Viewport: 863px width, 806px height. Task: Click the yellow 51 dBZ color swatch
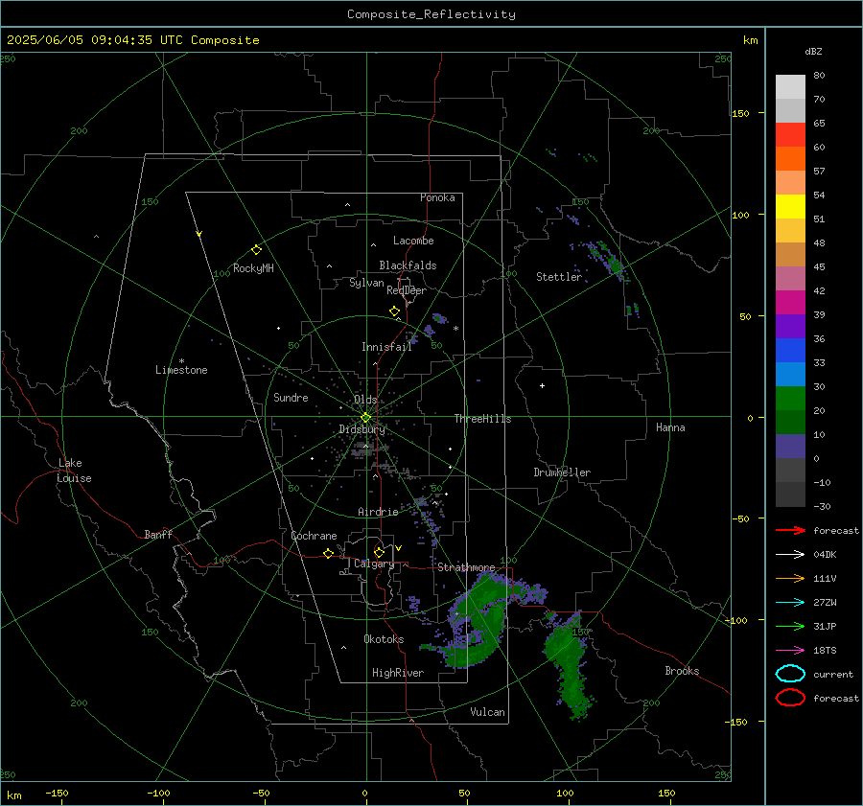tap(790, 206)
